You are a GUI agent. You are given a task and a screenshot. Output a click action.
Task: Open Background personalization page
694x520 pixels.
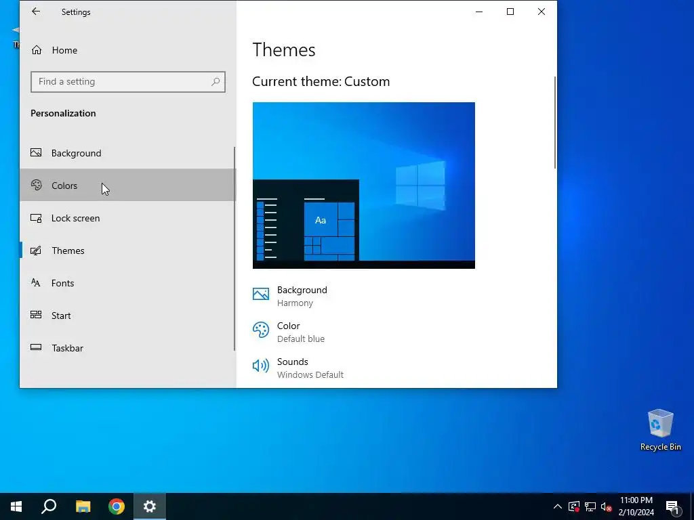[128, 153]
